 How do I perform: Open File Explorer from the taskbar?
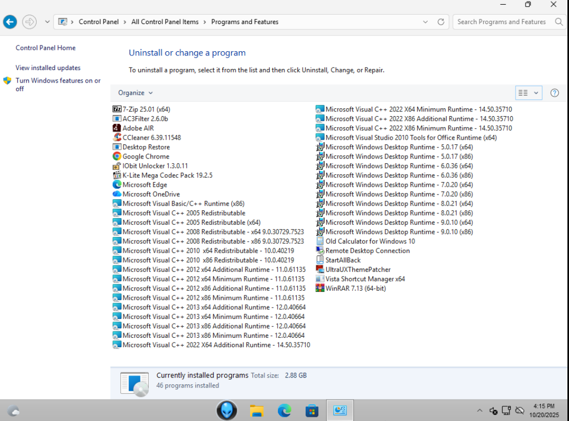[x=256, y=411]
